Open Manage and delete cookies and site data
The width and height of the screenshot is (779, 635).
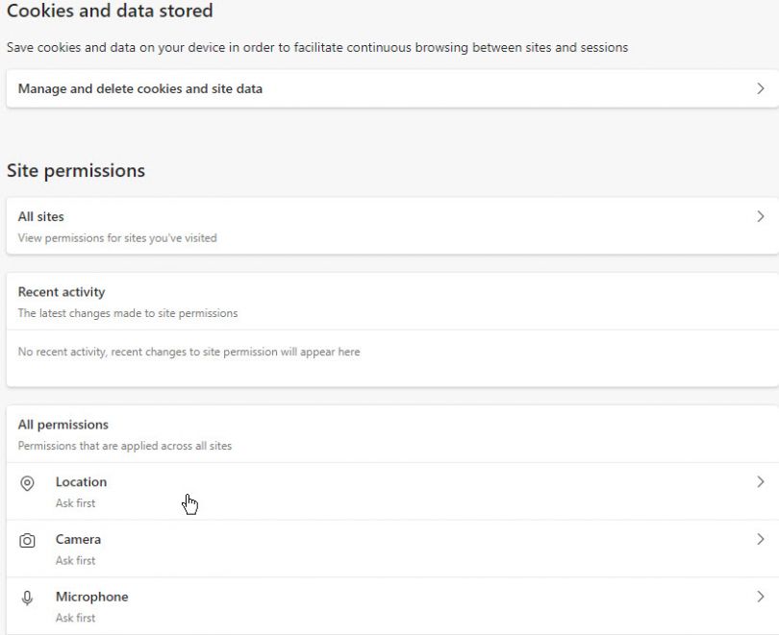tap(140, 88)
